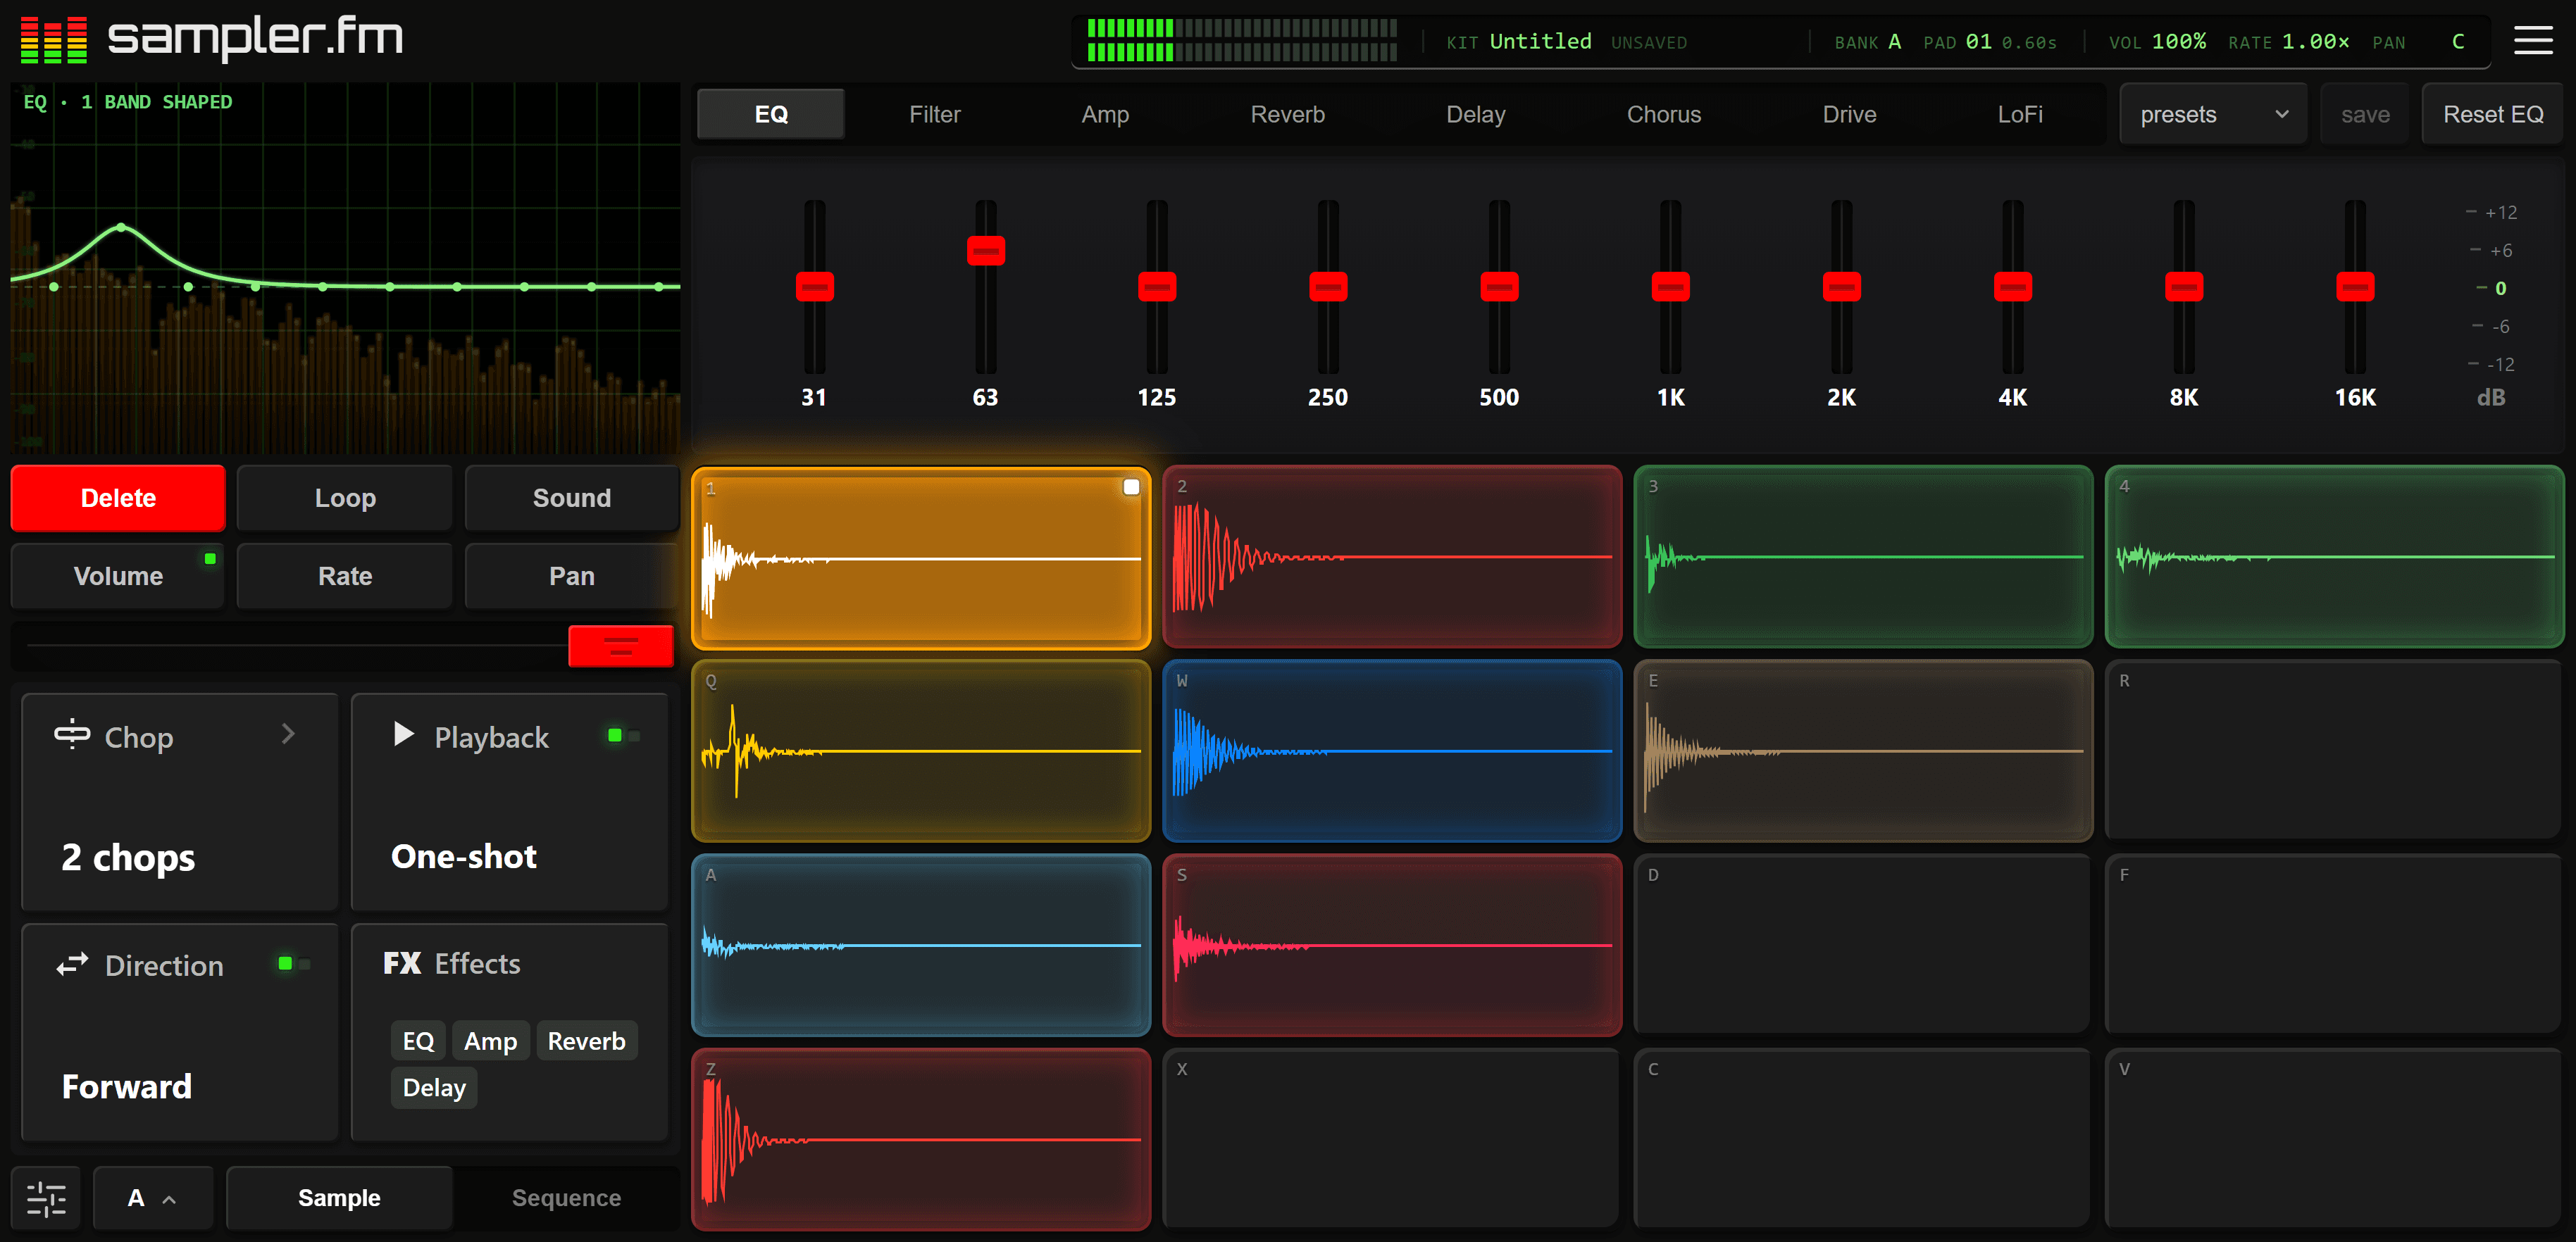Click the Reverb effect chip
Screen dimensions: 2576x1242
pos(586,1041)
